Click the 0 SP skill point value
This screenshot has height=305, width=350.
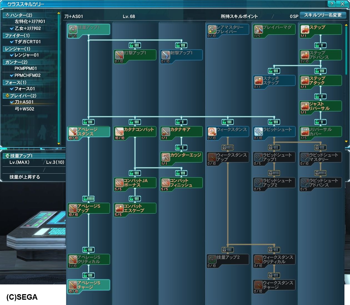[x=294, y=16]
